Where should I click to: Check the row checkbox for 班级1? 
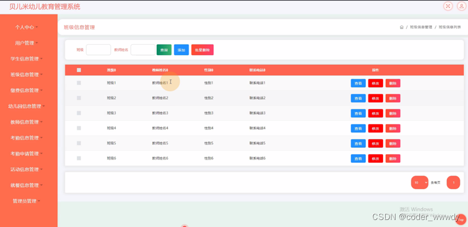click(x=79, y=83)
